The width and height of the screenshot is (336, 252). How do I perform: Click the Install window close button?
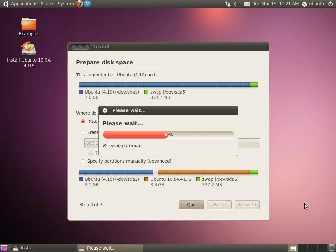[x=74, y=47]
